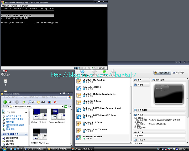189x151 pixels.
Task: Click the Go (이동) button in Explorer
Action: [68, 107]
